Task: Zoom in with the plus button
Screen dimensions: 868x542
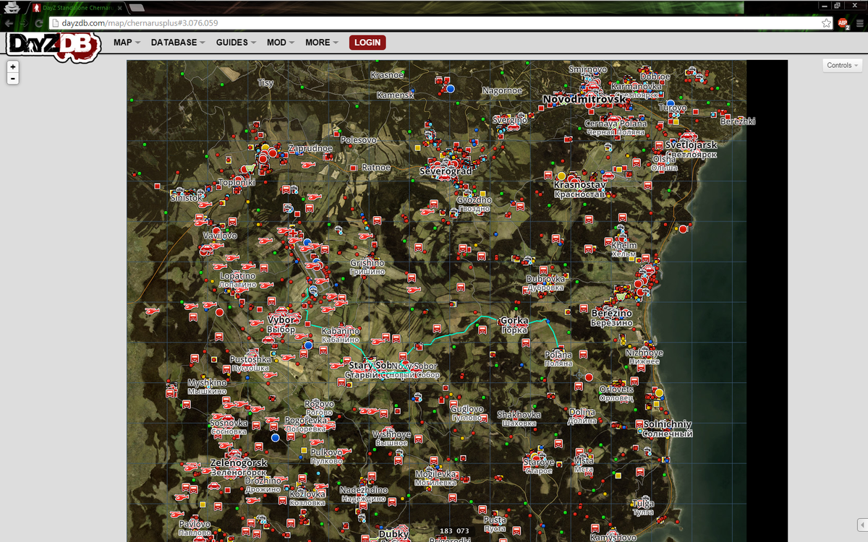Action: (x=13, y=66)
